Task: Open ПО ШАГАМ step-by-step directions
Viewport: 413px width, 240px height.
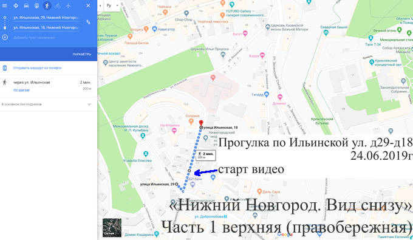Action: [x=22, y=90]
